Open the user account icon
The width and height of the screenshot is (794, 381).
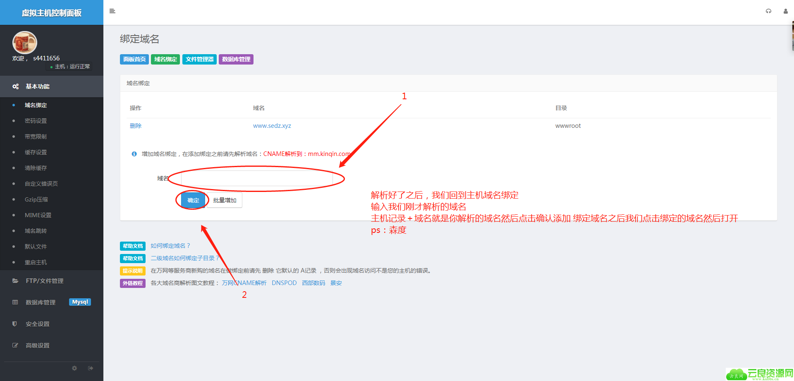click(785, 11)
